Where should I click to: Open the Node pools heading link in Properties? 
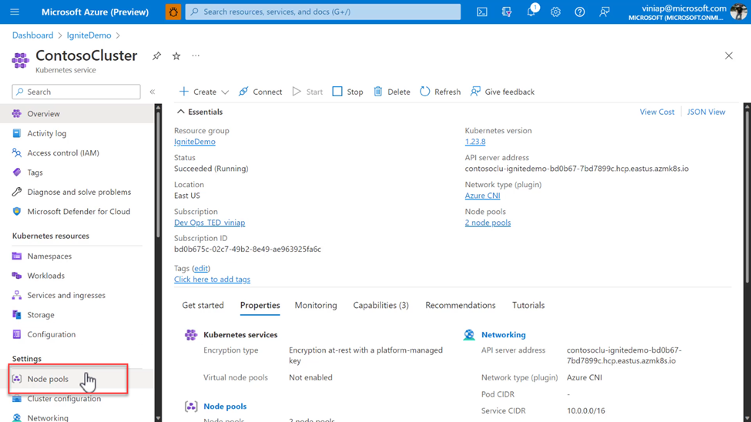225,406
